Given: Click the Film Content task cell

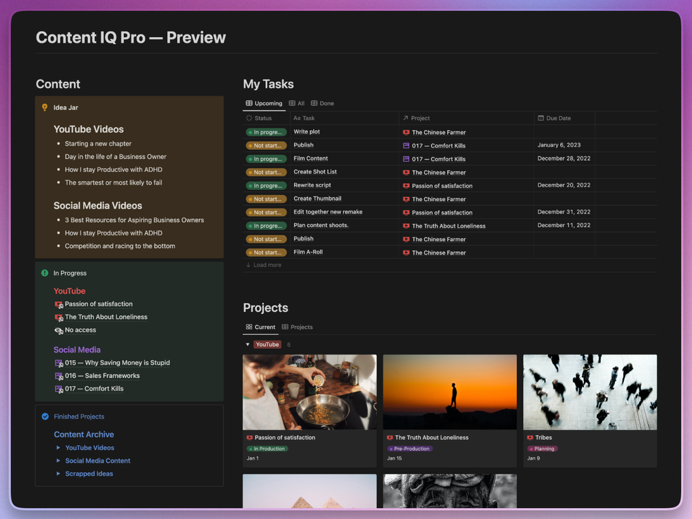Looking at the screenshot, I should pyautogui.click(x=344, y=158).
